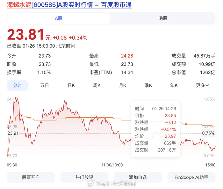Open the 周K chart tab
The image size is (223, 189).
pos(97,85)
